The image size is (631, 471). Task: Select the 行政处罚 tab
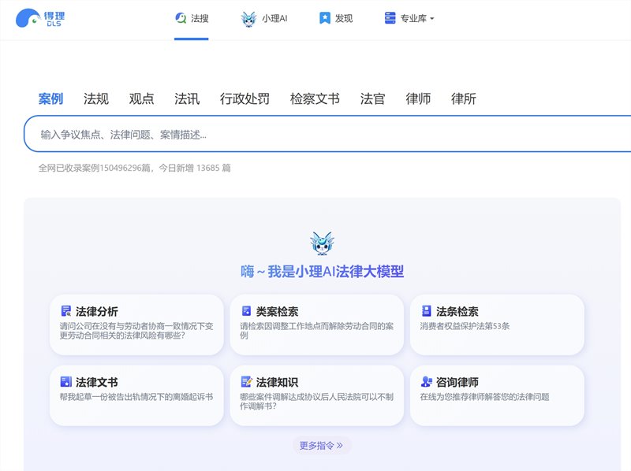(x=244, y=98)
